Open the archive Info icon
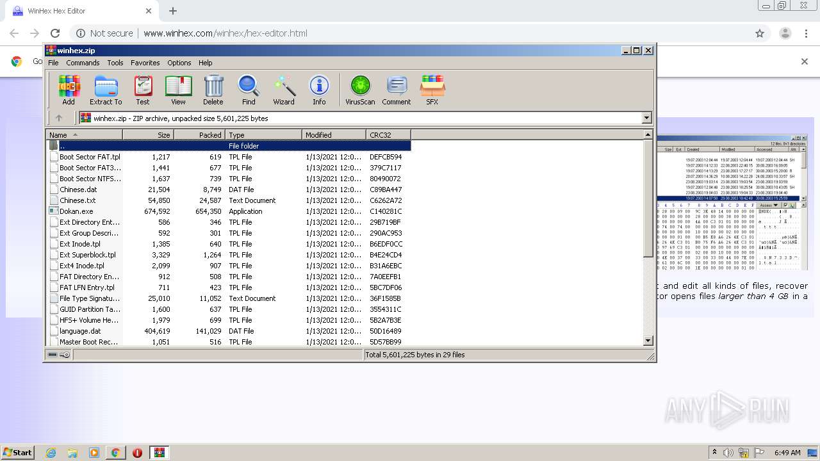 pyautogui.click(x=319, y=90)
